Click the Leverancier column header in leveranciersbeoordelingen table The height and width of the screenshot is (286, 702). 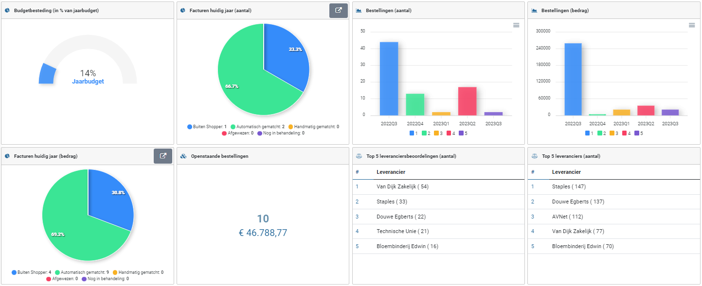tap(391, 172)
